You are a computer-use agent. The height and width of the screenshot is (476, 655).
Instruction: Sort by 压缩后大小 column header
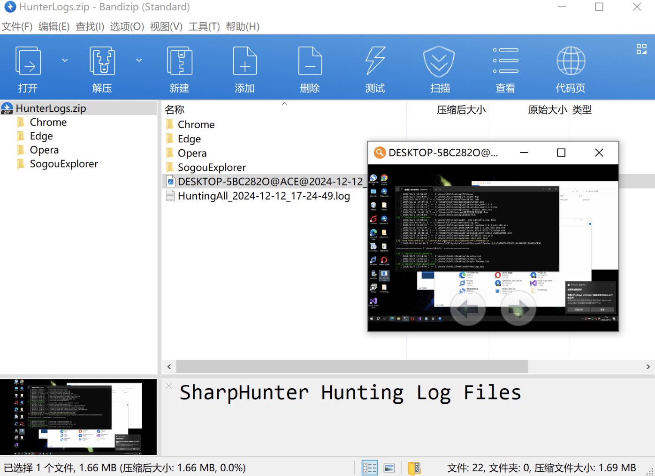(461, 109)
